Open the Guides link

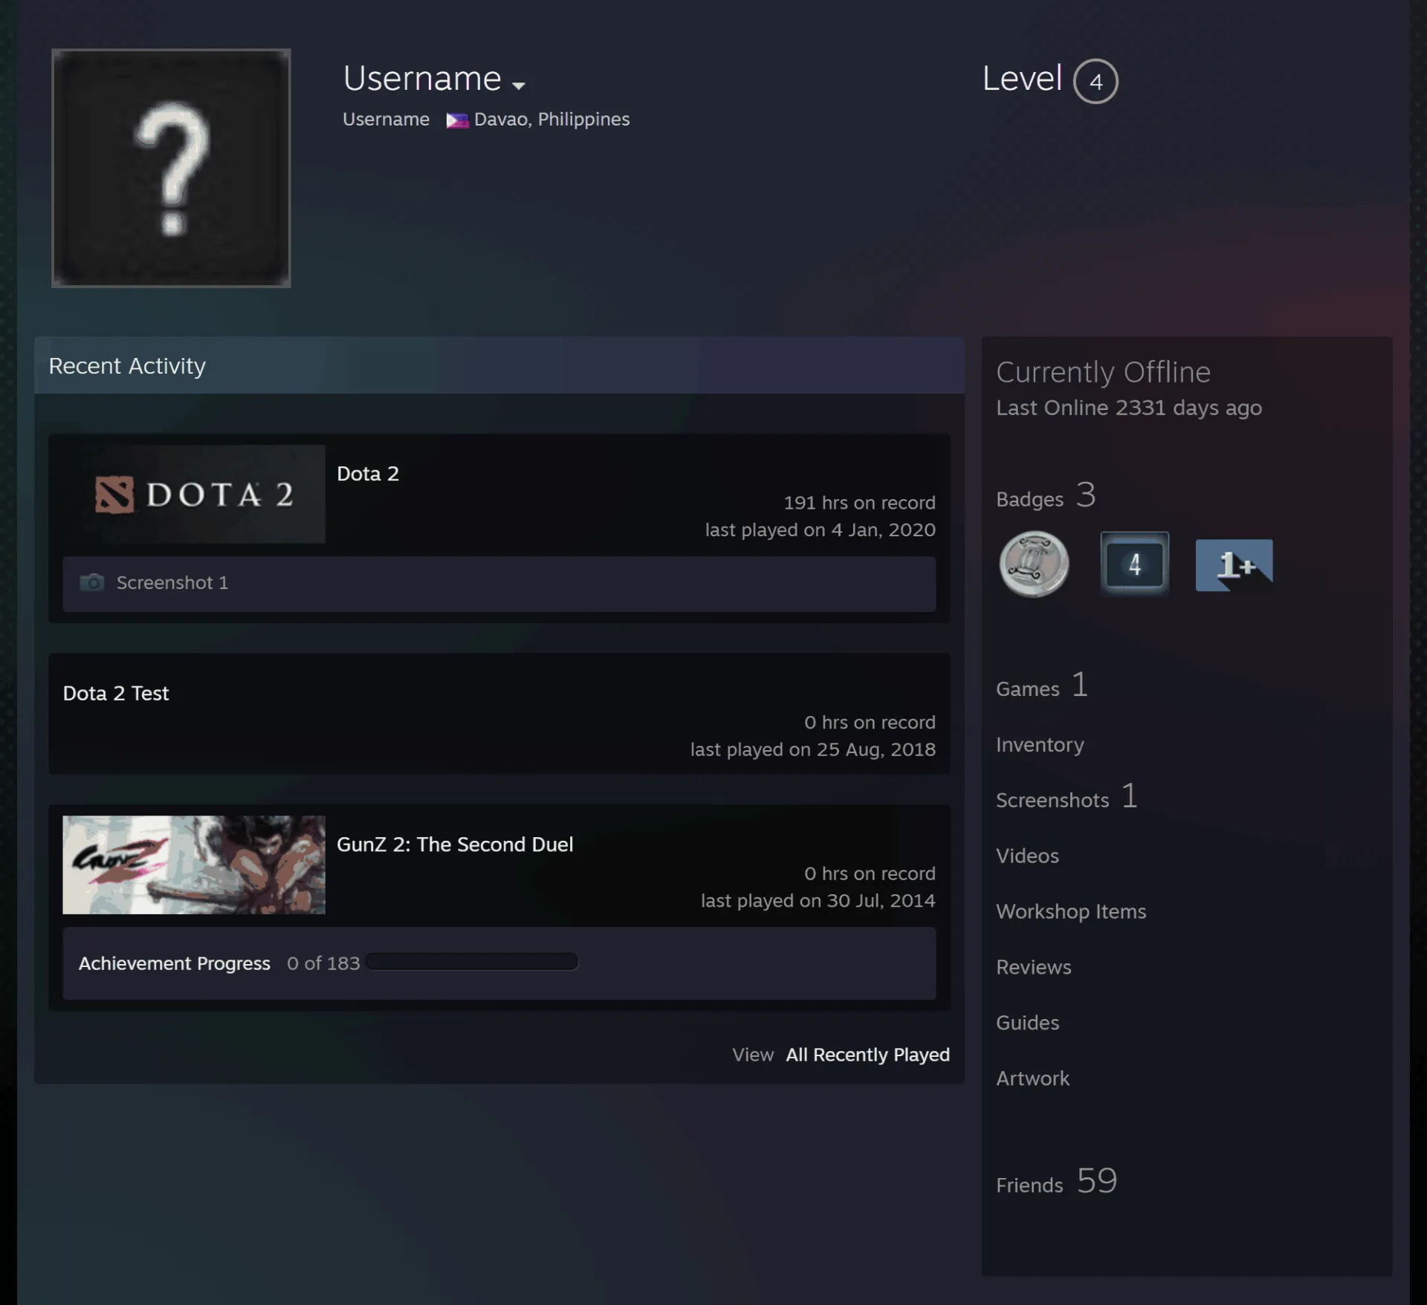point(1027,1023)
